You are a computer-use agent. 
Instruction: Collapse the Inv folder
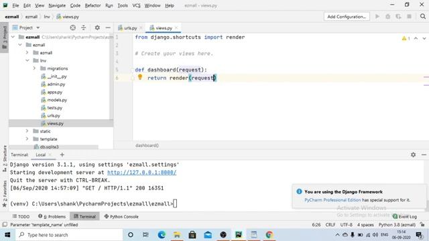[x=27, y=60]
